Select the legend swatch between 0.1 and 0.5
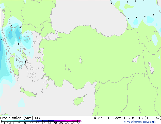 click(x=4, y=121)
